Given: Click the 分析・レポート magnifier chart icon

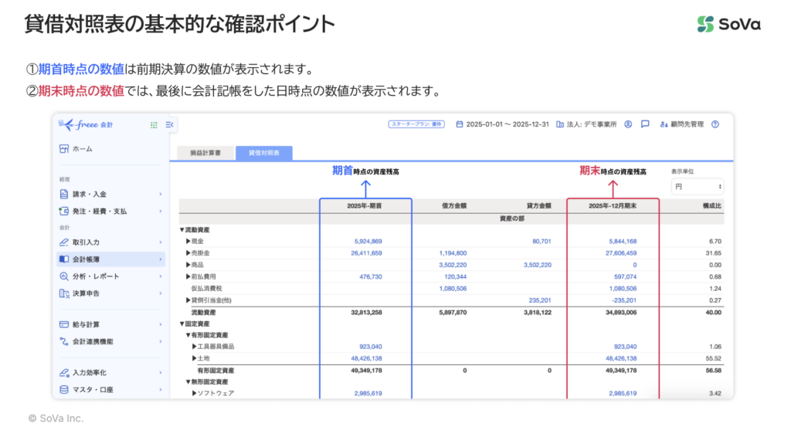Looking at the screenshot, I should 64,276.
